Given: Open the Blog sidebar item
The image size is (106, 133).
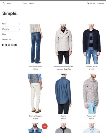Looking at the screenshot, I should coord(4,34).
